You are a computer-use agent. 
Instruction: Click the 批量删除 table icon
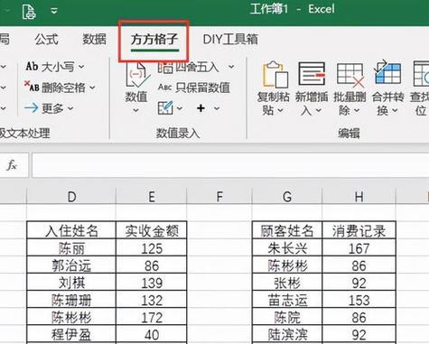pyautogui.click(x=350, y=74)
